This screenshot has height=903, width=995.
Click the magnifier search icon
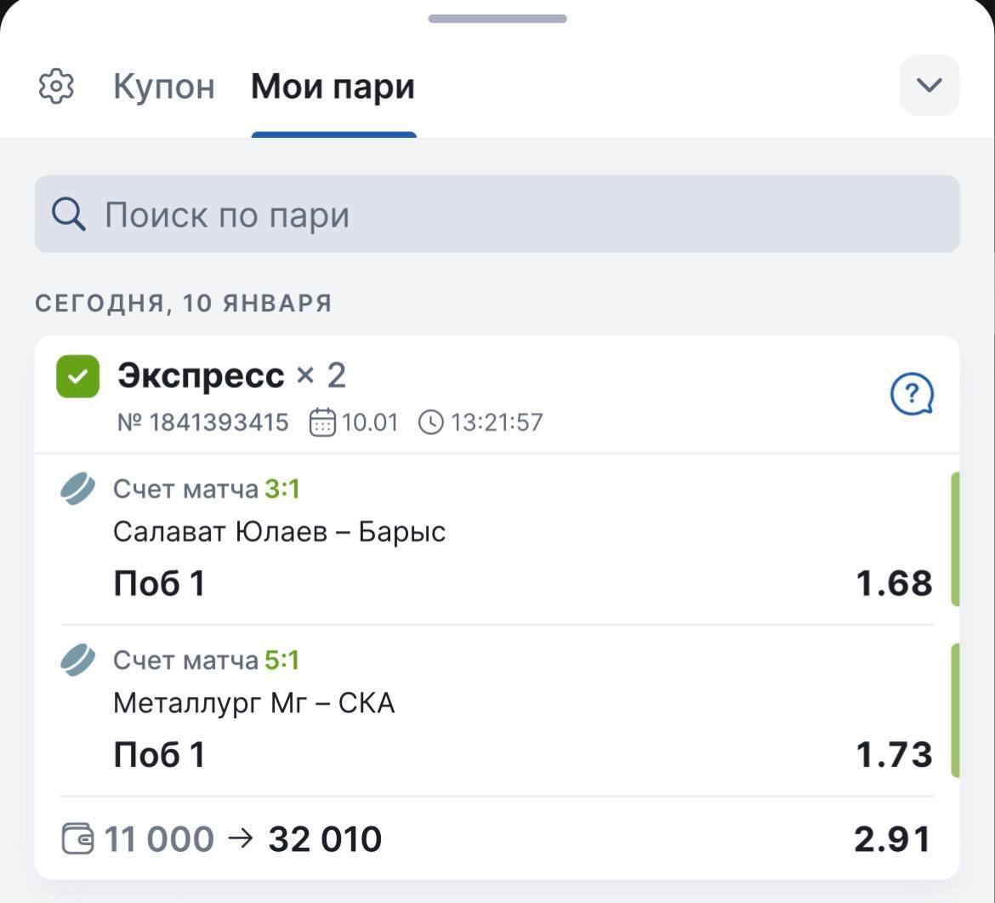[x=69, y=214]
